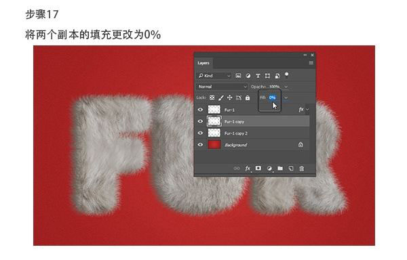Screen dimensions: 407x260
Task: Open the Fill slider arrow
Action: 286,97
